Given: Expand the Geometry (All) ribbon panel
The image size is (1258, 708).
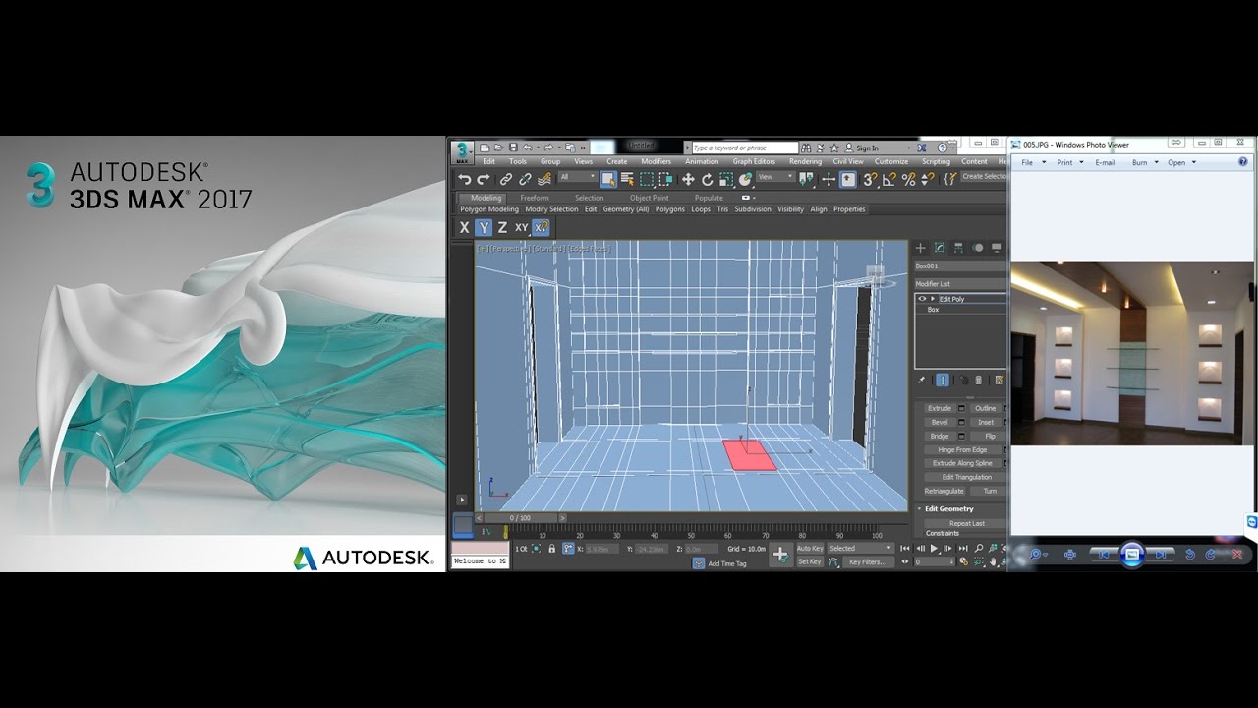Looking at the screenshot, I should [x=626, y=209].
